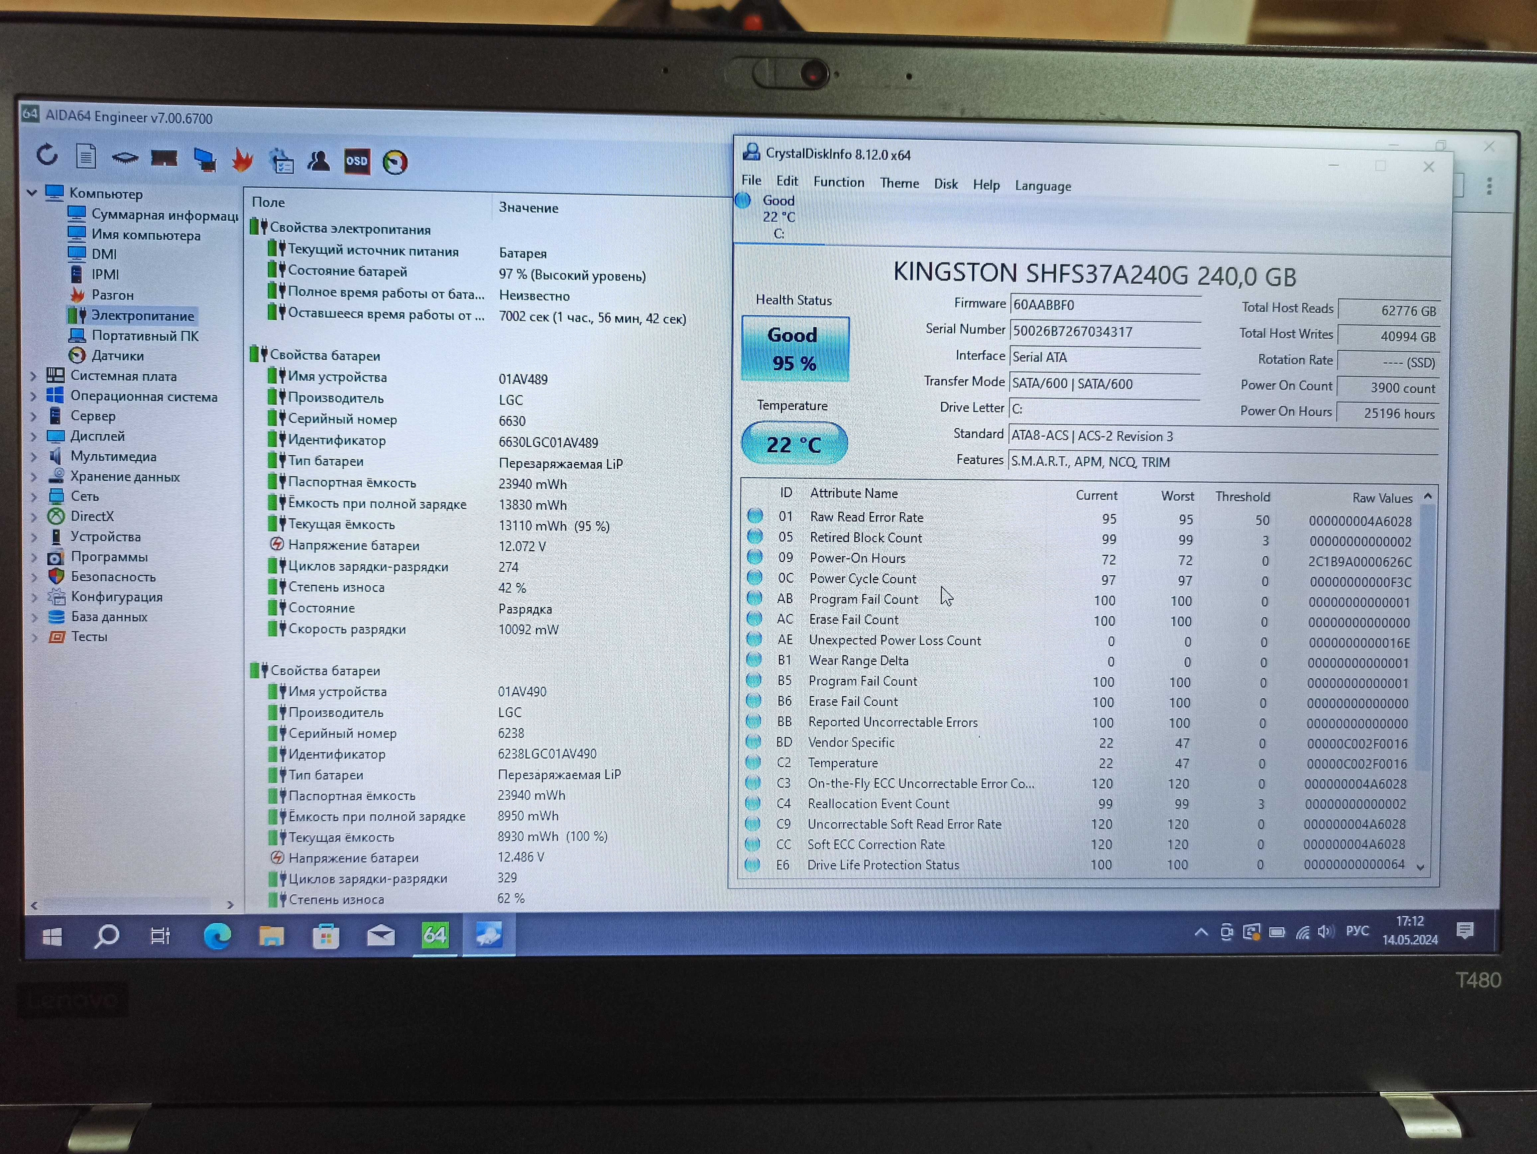Expand the Мультимедиа tree node
Image resolution: width=1537 pixels, height=1154 pixels.
click(x=33, y=456)
